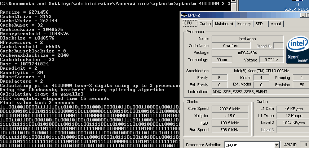Click the L1 Trace value 12 Kuops
The height and width of the screenshot is (148, 309).
(x=293, y=116)
